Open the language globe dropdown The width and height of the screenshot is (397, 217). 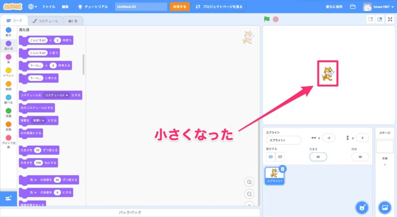(x=33, y=7)
